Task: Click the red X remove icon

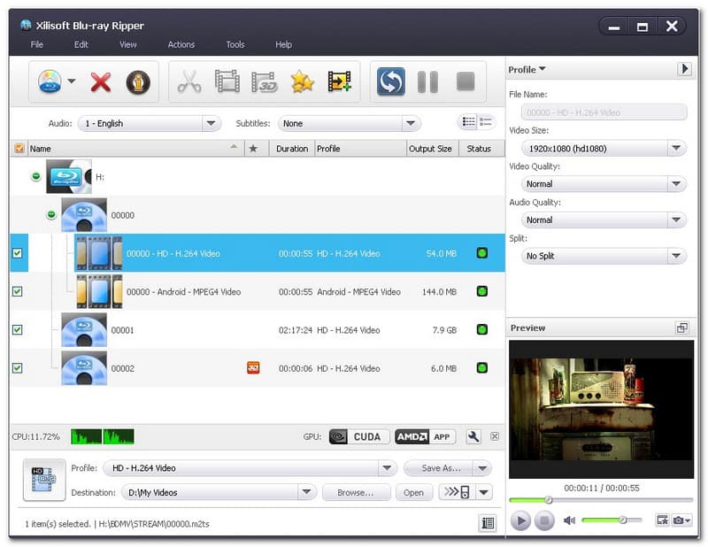Action: [101, 82]
